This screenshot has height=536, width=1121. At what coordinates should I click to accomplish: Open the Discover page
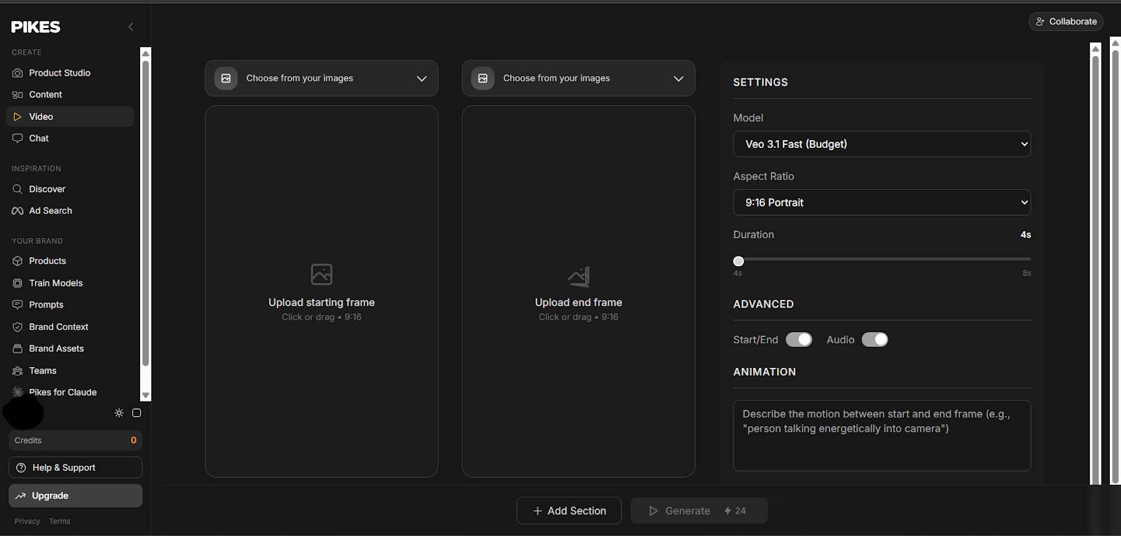pyautogui.click(x=70, y=189)
